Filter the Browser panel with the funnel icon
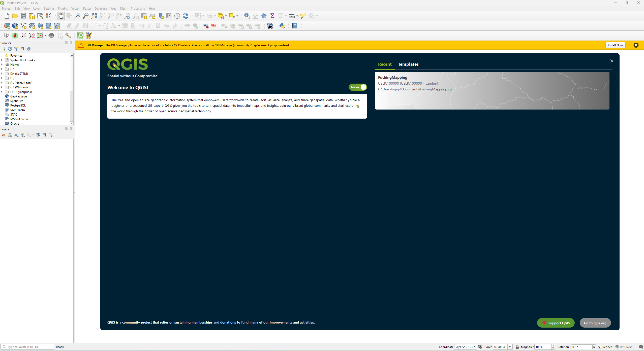Screen dimensions: 644x351 16,49
